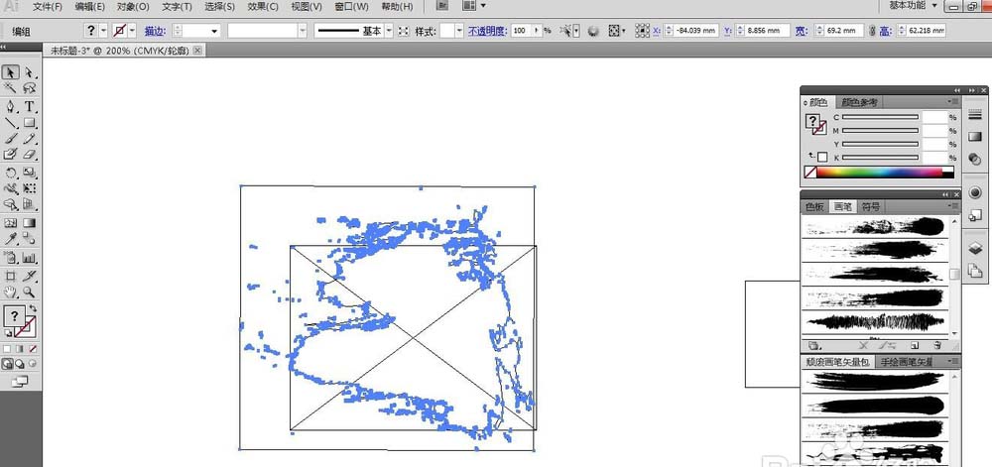This screenshot has width=992, height=467.
Task: Select the Hand tool
Action: pyautogui.click(x=11, y=292)
